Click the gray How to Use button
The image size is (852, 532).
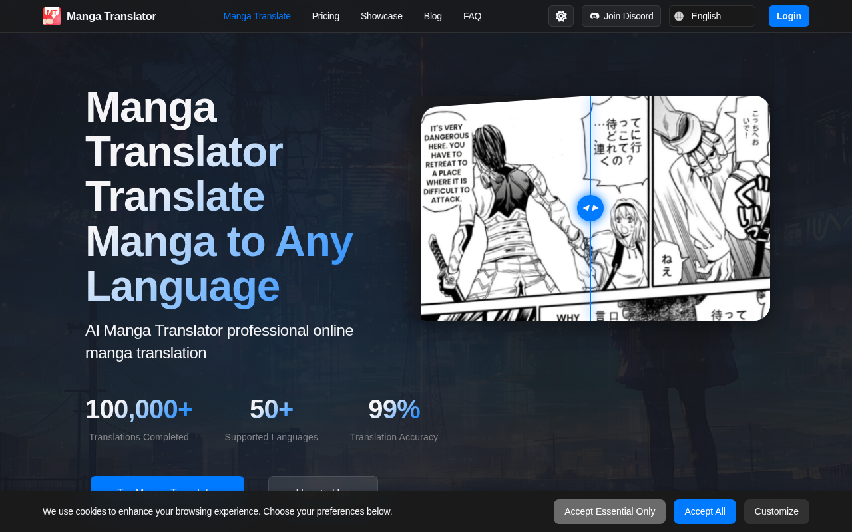(x=323, y=484)
